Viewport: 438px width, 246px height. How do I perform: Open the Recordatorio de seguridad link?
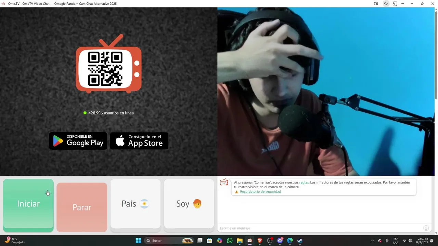coord(260,192)
